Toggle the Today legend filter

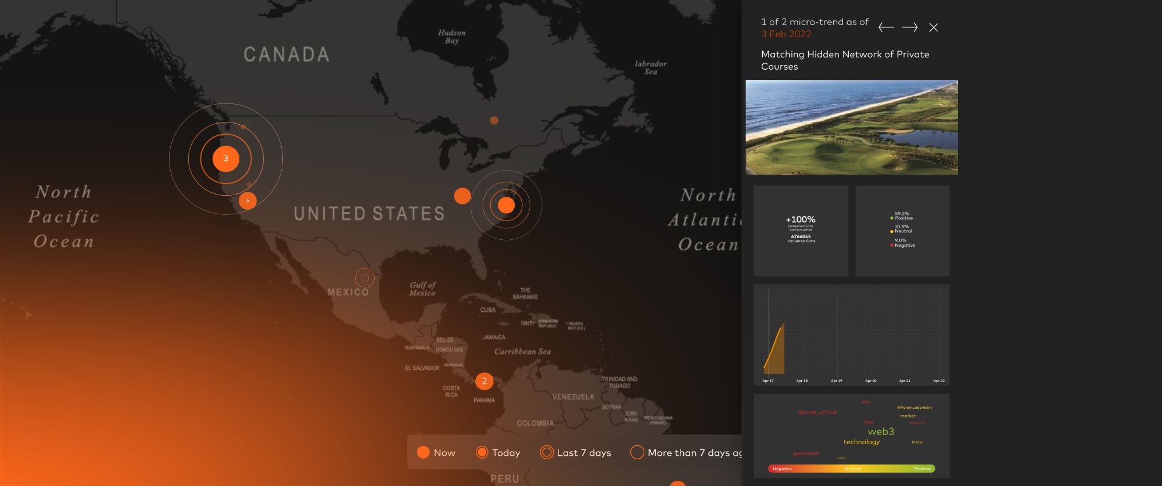pyautogui.click(x=498, y=452)
